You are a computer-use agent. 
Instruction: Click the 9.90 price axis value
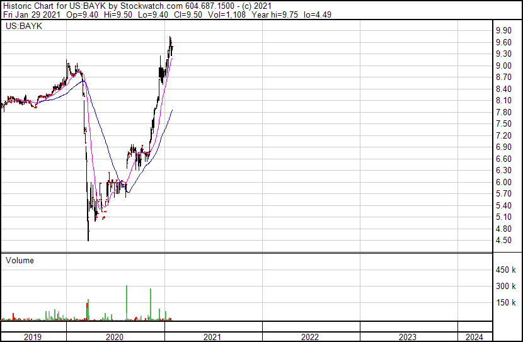tap(503, 30)
